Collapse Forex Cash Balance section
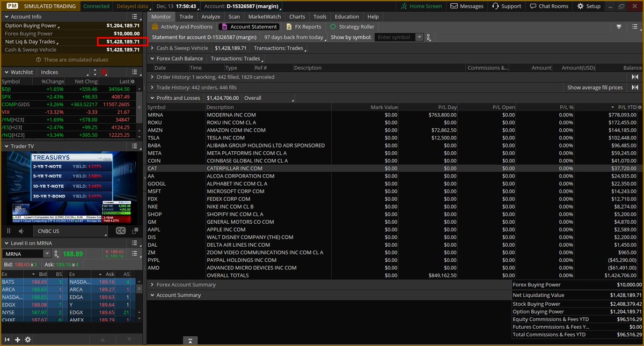The image size is (644, 346). click(152, 58)
